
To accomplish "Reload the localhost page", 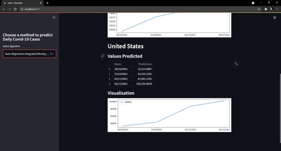I will click(x=15, y=9).
